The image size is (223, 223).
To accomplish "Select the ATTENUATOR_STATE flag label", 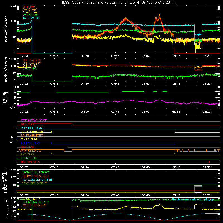I will pyautogui.click(x=34, y=120).
